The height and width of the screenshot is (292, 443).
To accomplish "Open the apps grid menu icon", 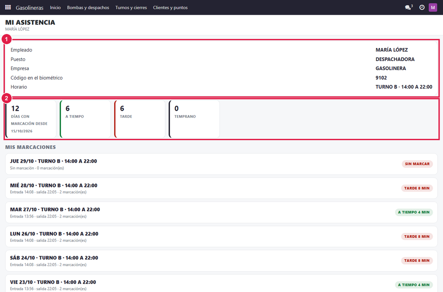I will pyautogui.click(x=8, y=7).
